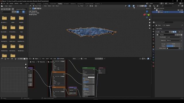Click the Vertex Group field
Screen dimensions: 184x103
click(172, 48)
